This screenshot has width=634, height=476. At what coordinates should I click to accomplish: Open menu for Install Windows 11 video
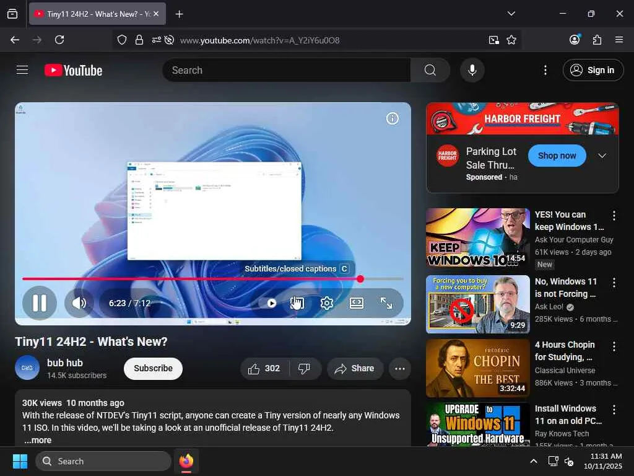coord(614,410)
